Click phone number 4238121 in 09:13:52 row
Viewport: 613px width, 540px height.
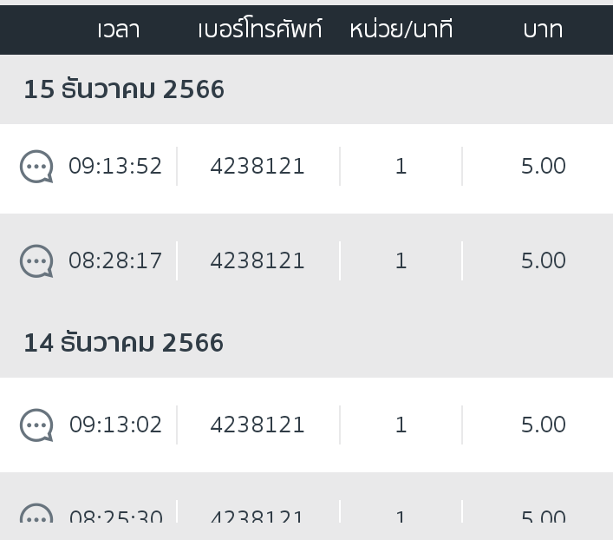pos(258,166)
